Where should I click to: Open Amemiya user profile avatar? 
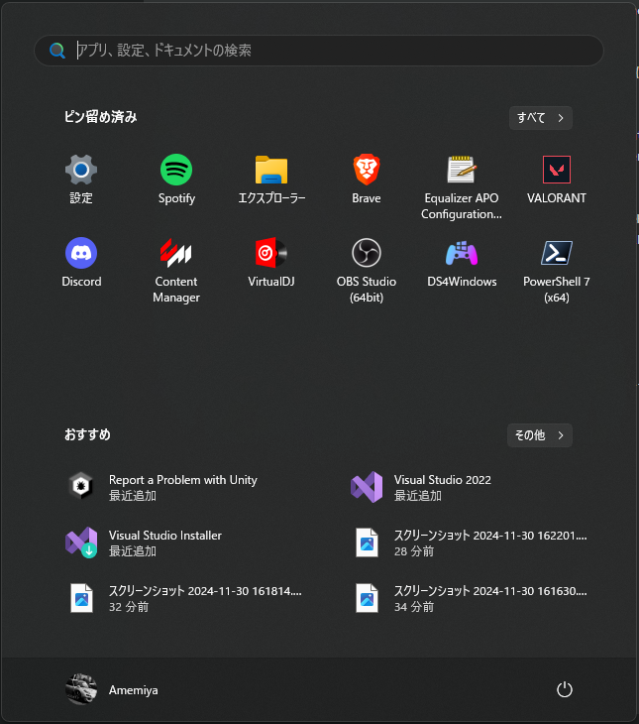(81, 689)
